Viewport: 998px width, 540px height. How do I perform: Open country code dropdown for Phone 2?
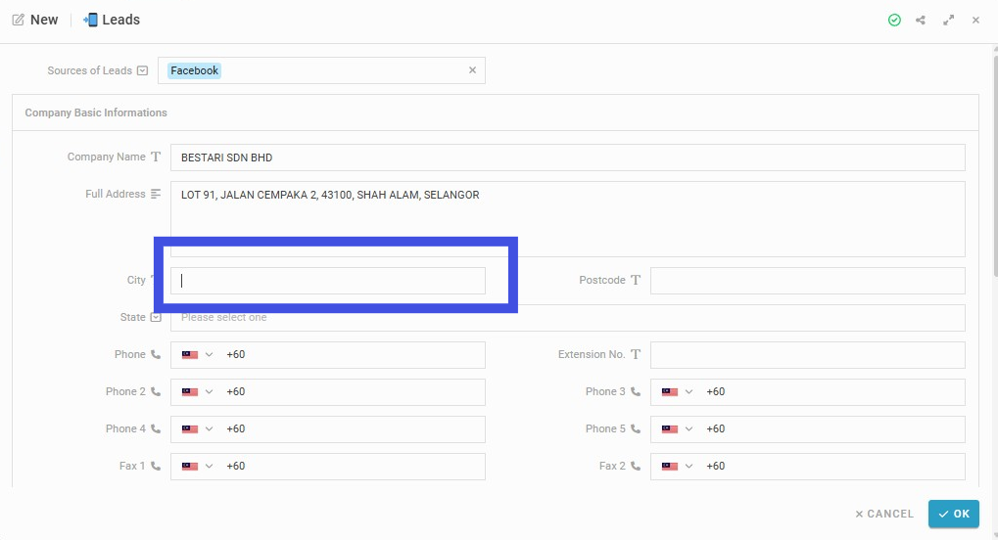pyautogui.click(x=209, y=392)
